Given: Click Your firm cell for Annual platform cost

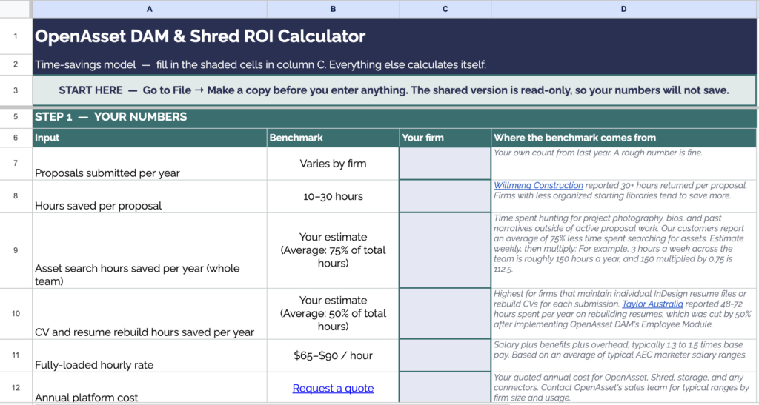Looking at the screenshot, I should [445, 388].
